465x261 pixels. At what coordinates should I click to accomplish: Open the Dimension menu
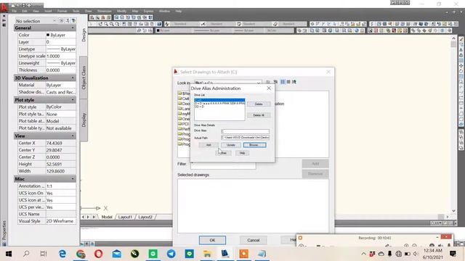[105, 11]
